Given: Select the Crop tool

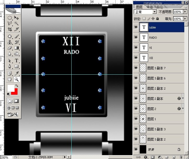Looking at the screenshot, I should (x=10, y=29).
